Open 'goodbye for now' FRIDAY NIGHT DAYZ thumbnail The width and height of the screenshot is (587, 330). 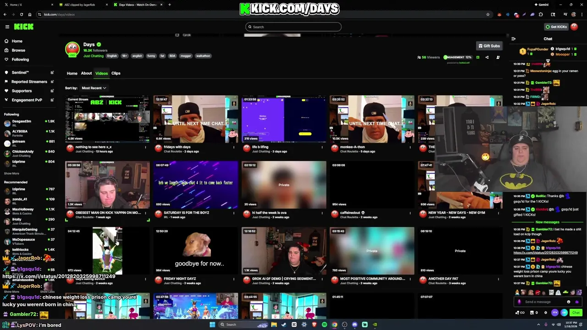click(x=195, y=251)
